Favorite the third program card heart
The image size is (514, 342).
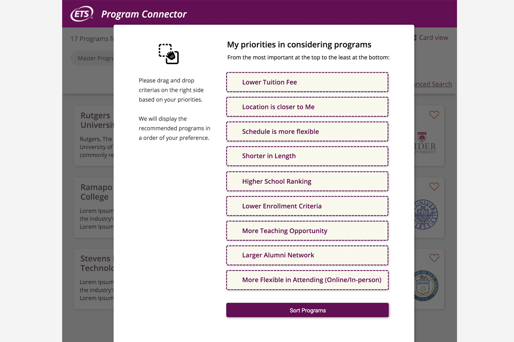point(434,258)
